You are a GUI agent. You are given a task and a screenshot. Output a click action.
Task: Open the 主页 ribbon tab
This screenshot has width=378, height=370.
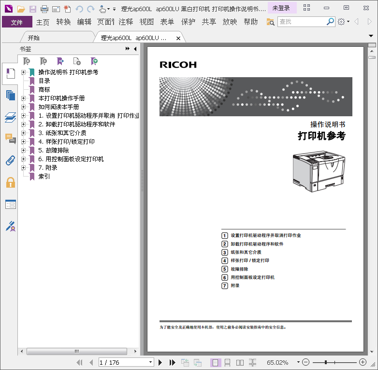(43, 22)
